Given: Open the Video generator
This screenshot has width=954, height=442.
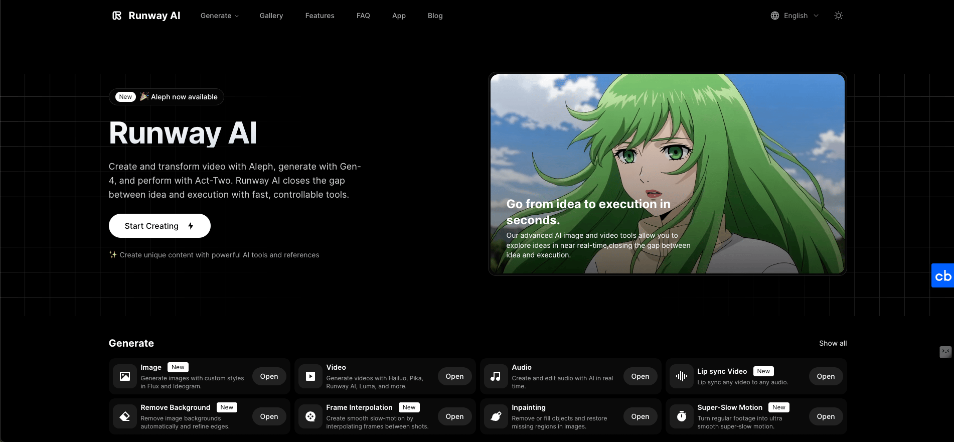Looking at the screenshot, I should coord(454,376).
